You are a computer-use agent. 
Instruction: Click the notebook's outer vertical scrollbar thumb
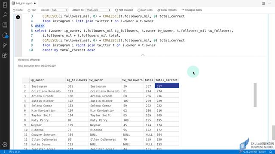pos(273,133)
